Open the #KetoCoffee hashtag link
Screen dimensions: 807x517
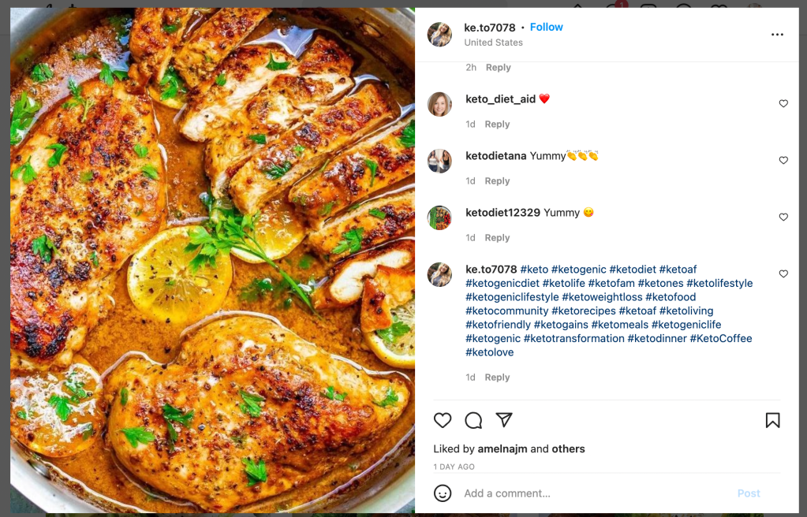coord(720,339)
